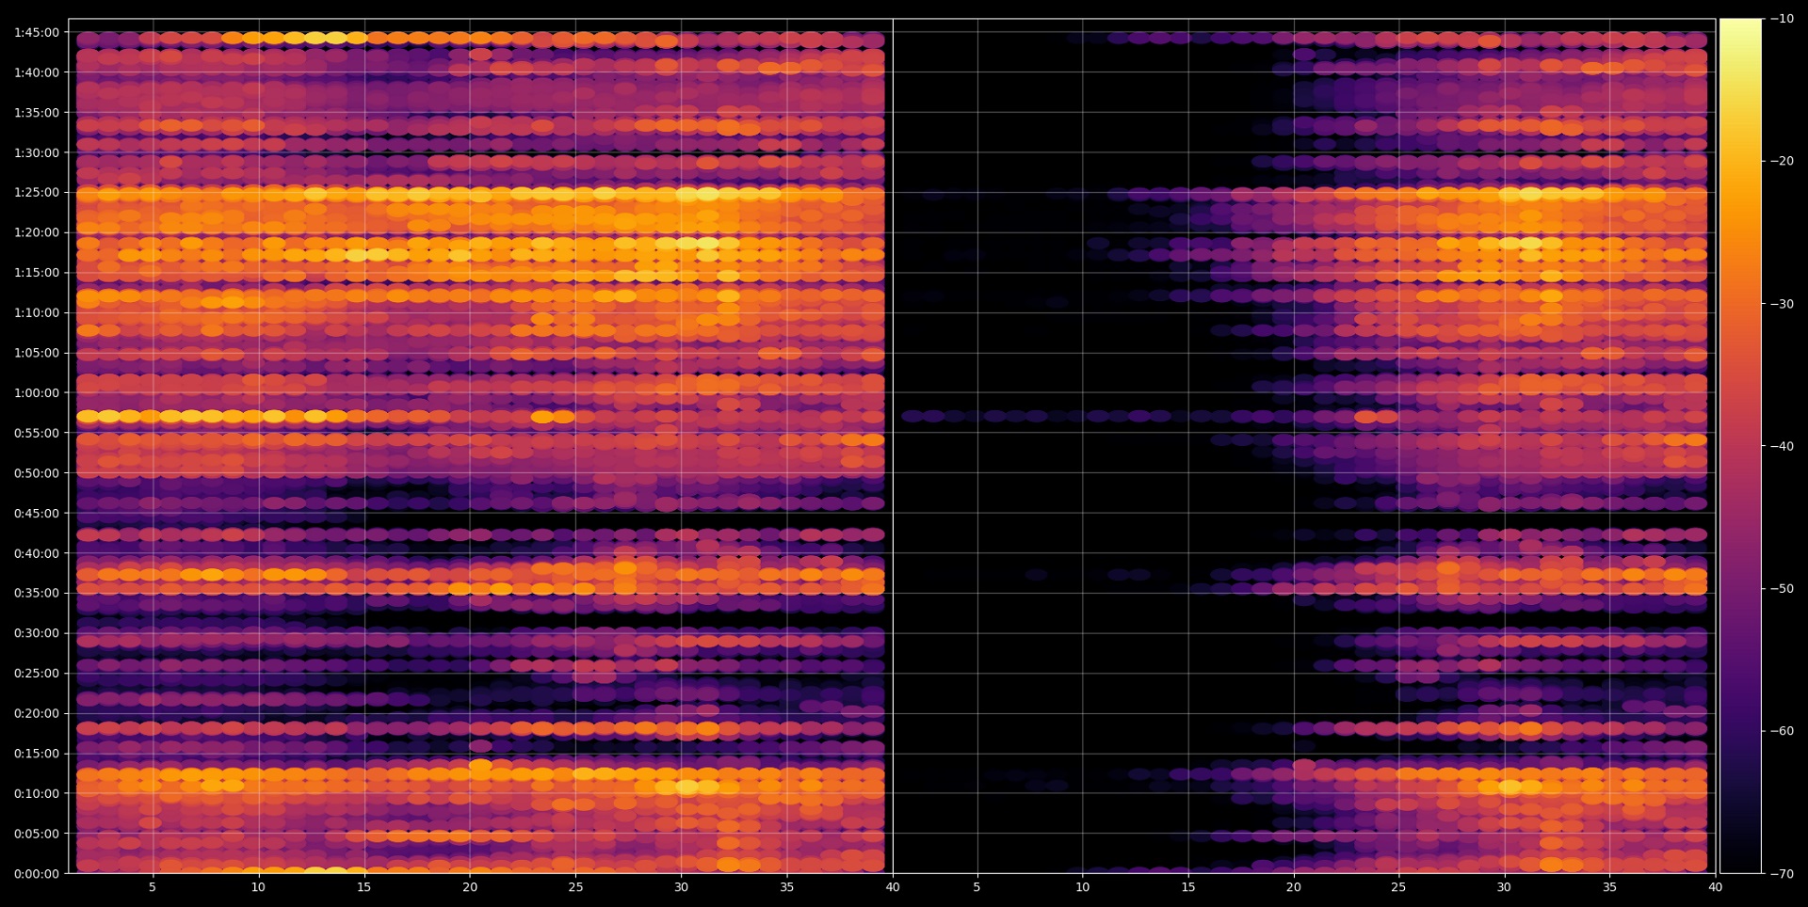Click the 1:20:00 time axis label
Image resolution: width=1808 pixels, height=907 pixels.
coord(37,232)
